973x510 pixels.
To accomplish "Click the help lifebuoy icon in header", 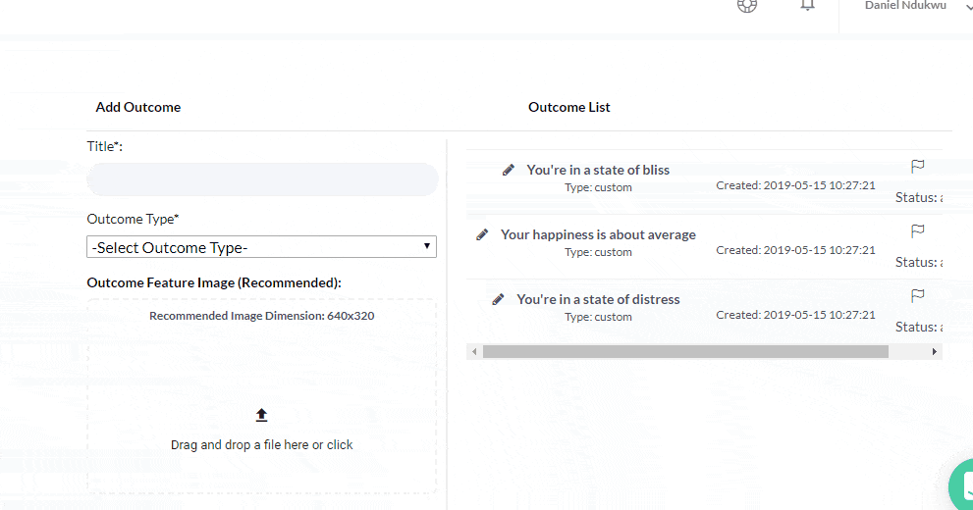I will (x=747, y=6).
